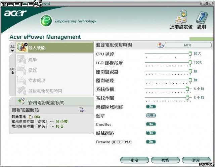Screen dimensions: 215x167
Task: Click the green Empowering Technology e logo
Action: 46,21
